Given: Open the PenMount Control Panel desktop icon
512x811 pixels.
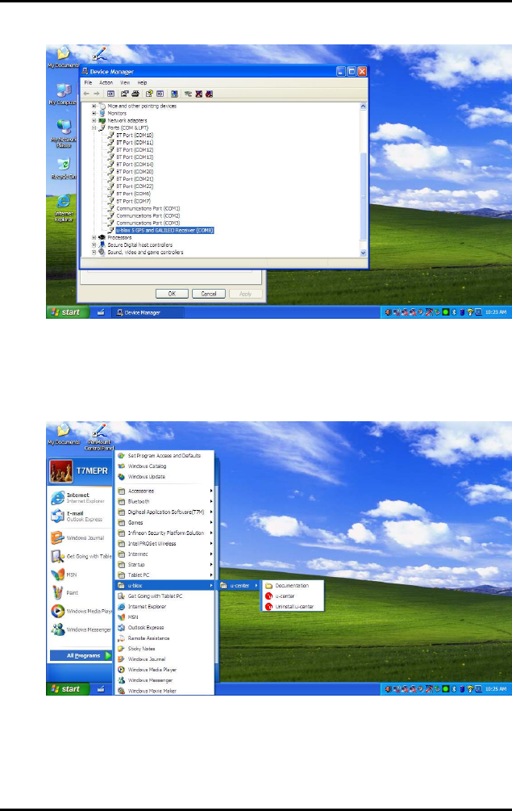Looking at the screenshot, I should point(98,437).
